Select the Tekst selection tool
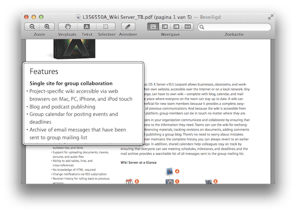The width and height of the screenshot is (296, 213). click(87, 27)
